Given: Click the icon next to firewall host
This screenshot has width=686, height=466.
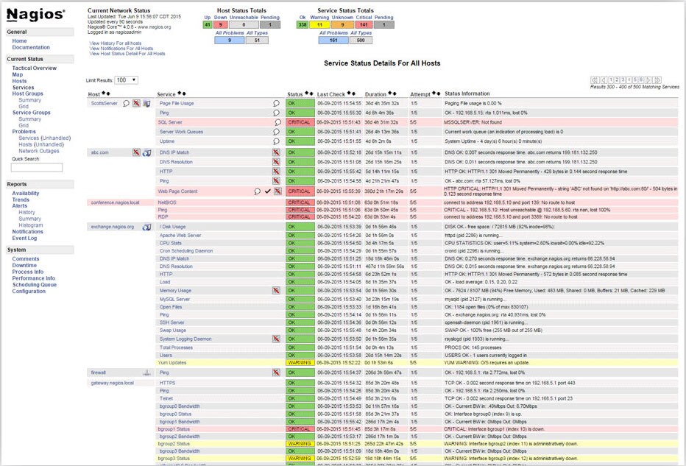Looking at the screenshot, I should click(147, 373).
